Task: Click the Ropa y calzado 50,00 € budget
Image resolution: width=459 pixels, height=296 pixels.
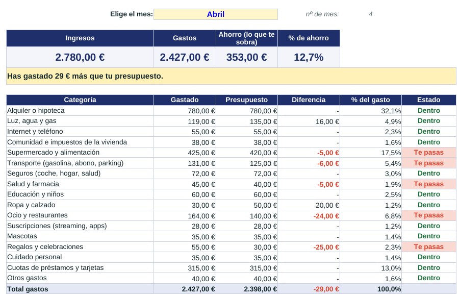Action: tap(246, 205)
